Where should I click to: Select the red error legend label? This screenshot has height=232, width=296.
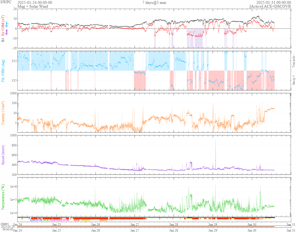coord(77,220)
